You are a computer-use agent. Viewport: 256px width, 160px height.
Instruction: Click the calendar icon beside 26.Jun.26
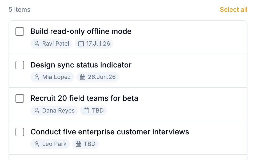[x=83, y=77]
